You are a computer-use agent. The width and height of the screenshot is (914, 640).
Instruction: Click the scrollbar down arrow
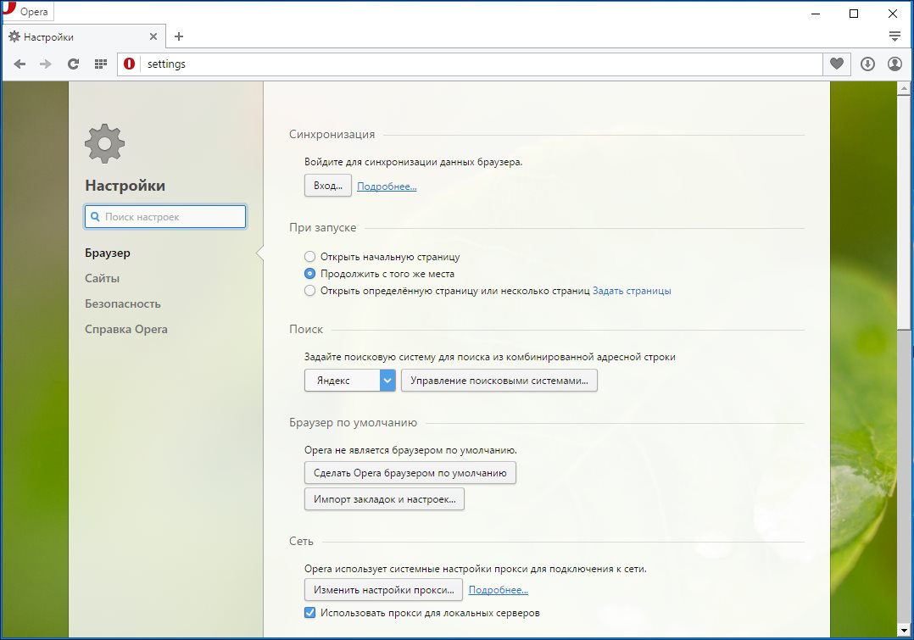tap(904, 630)
